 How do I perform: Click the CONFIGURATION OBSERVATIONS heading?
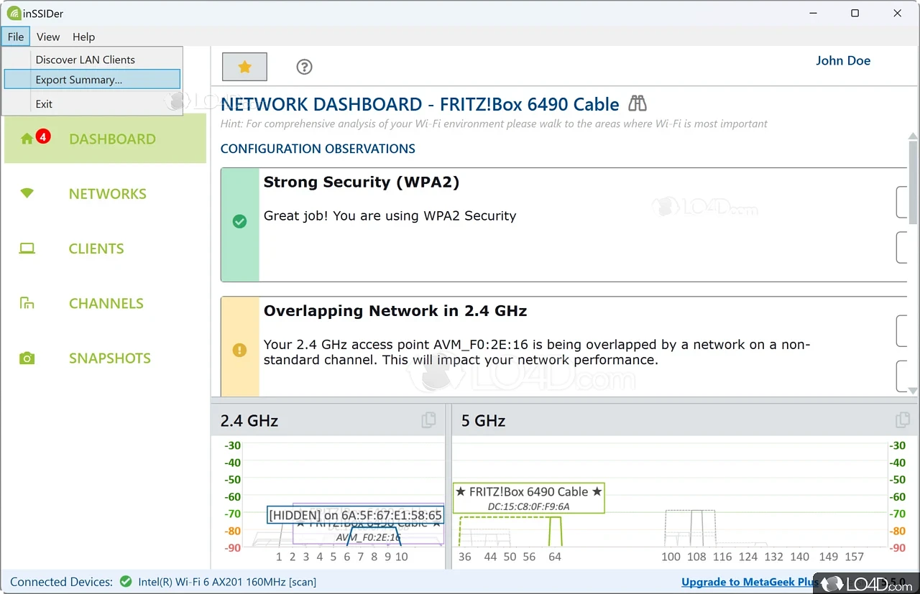(318, 149)
